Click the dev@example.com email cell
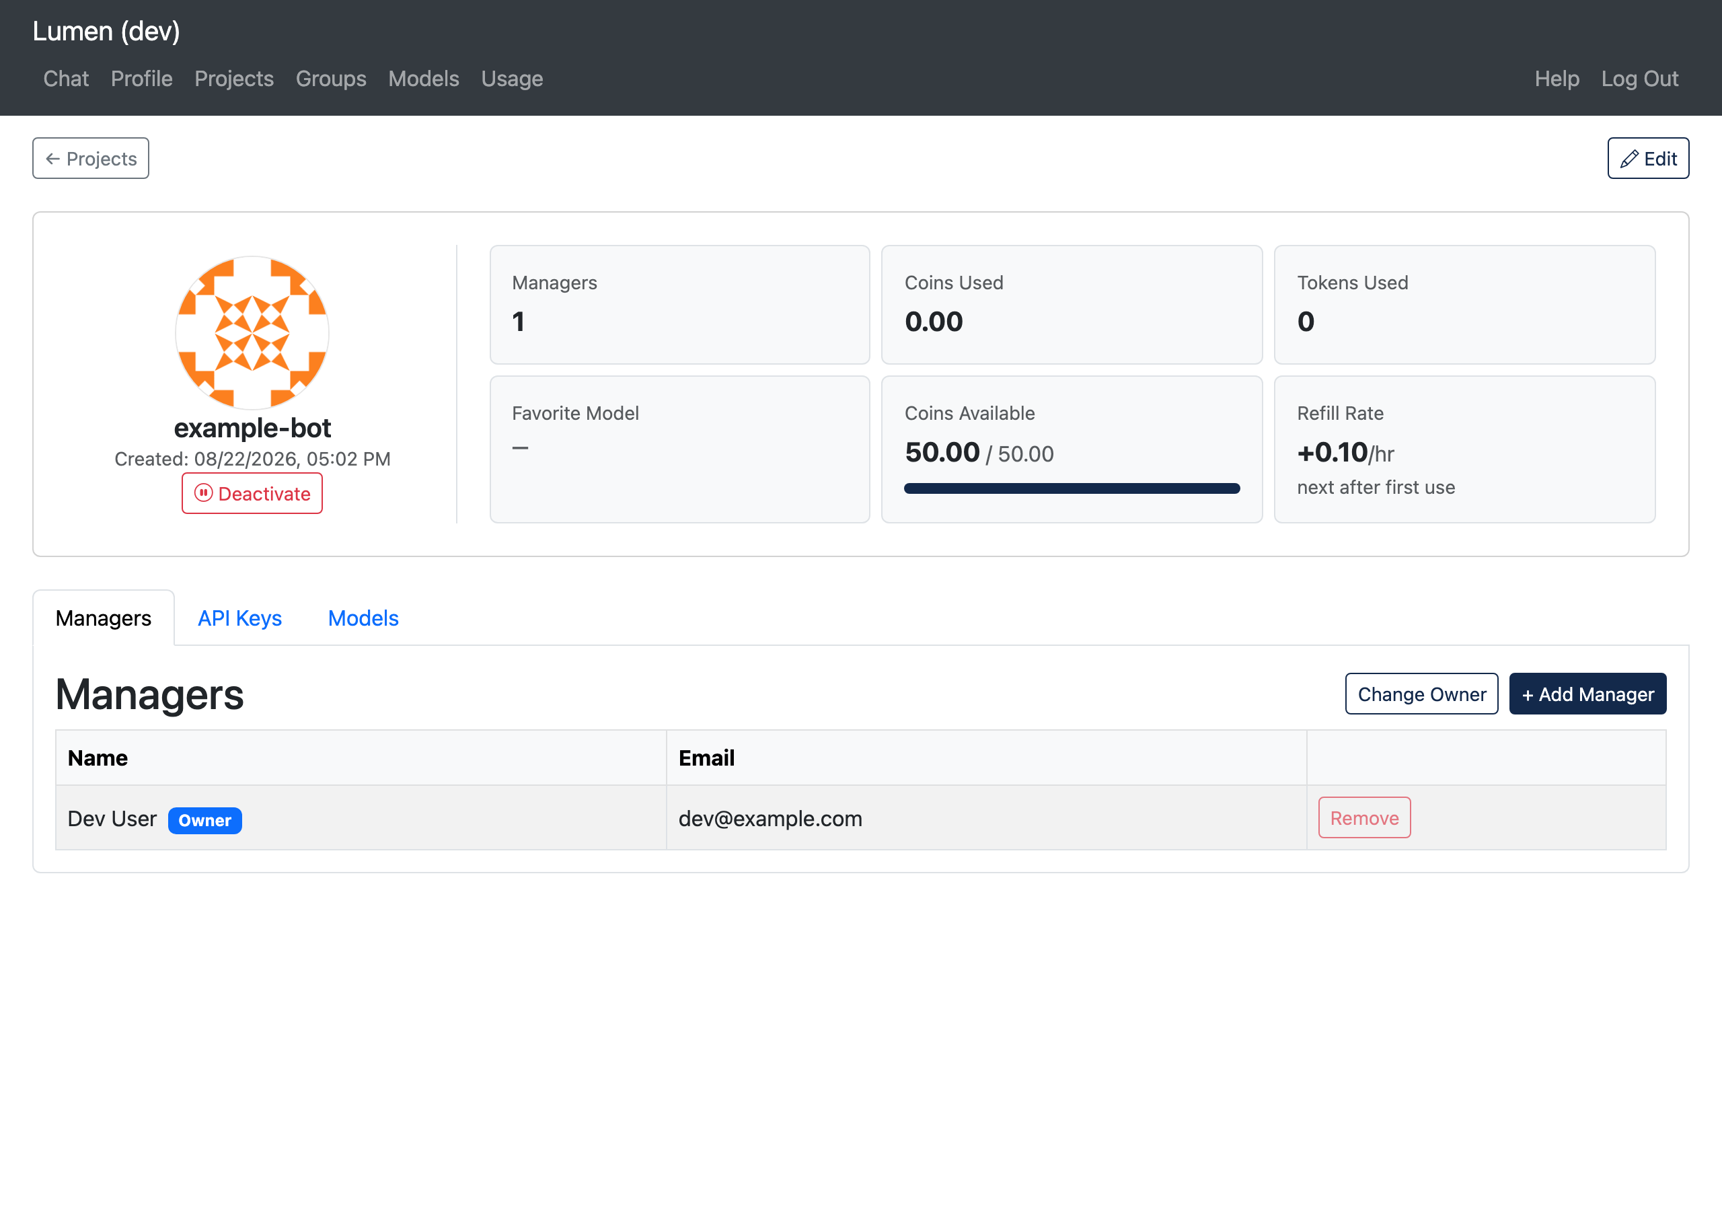This screenshot has height=1211, width=1722. click(x=986, y=818)
